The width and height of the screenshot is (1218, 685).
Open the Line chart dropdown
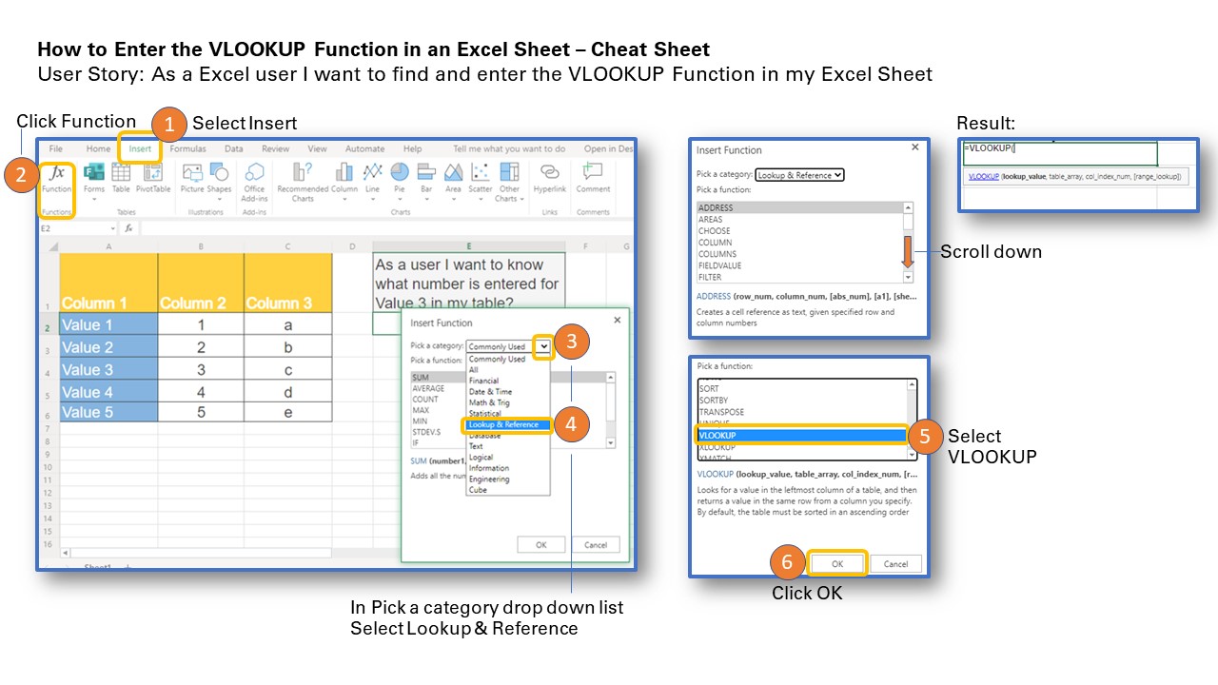click(x=372, y=181)
